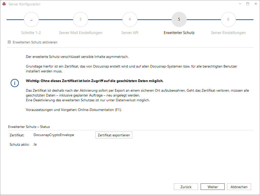Click the Zertifikat: label
Screen dimensions: 260x195
pyautogui.click(x=17, y=135)
